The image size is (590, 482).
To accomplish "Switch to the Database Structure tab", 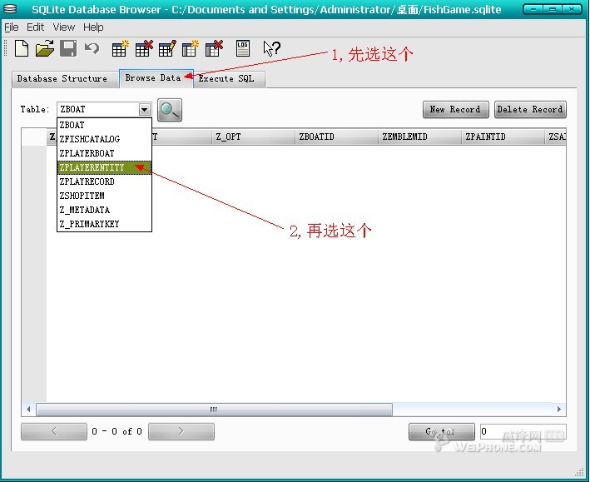I will 62,79.
